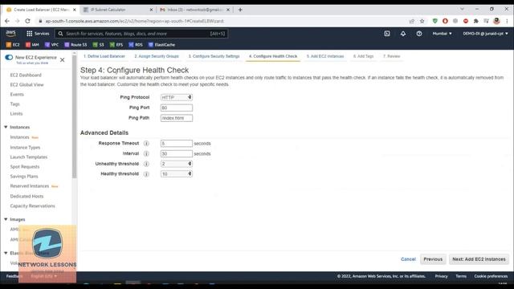Open browser extensions puzzle icon
Viewport: 514px width, 289px height.
pyautogui.click(x=476, y=21)
